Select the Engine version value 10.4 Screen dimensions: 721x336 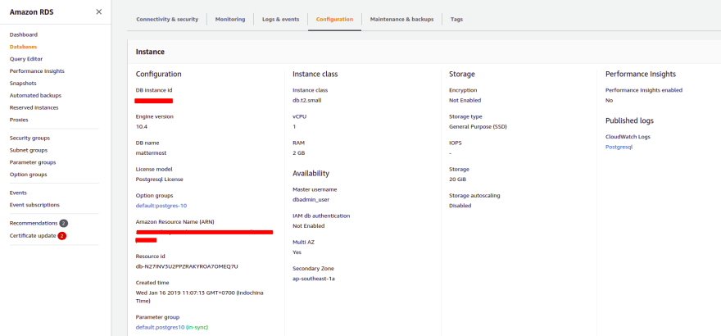pos(142,126)
